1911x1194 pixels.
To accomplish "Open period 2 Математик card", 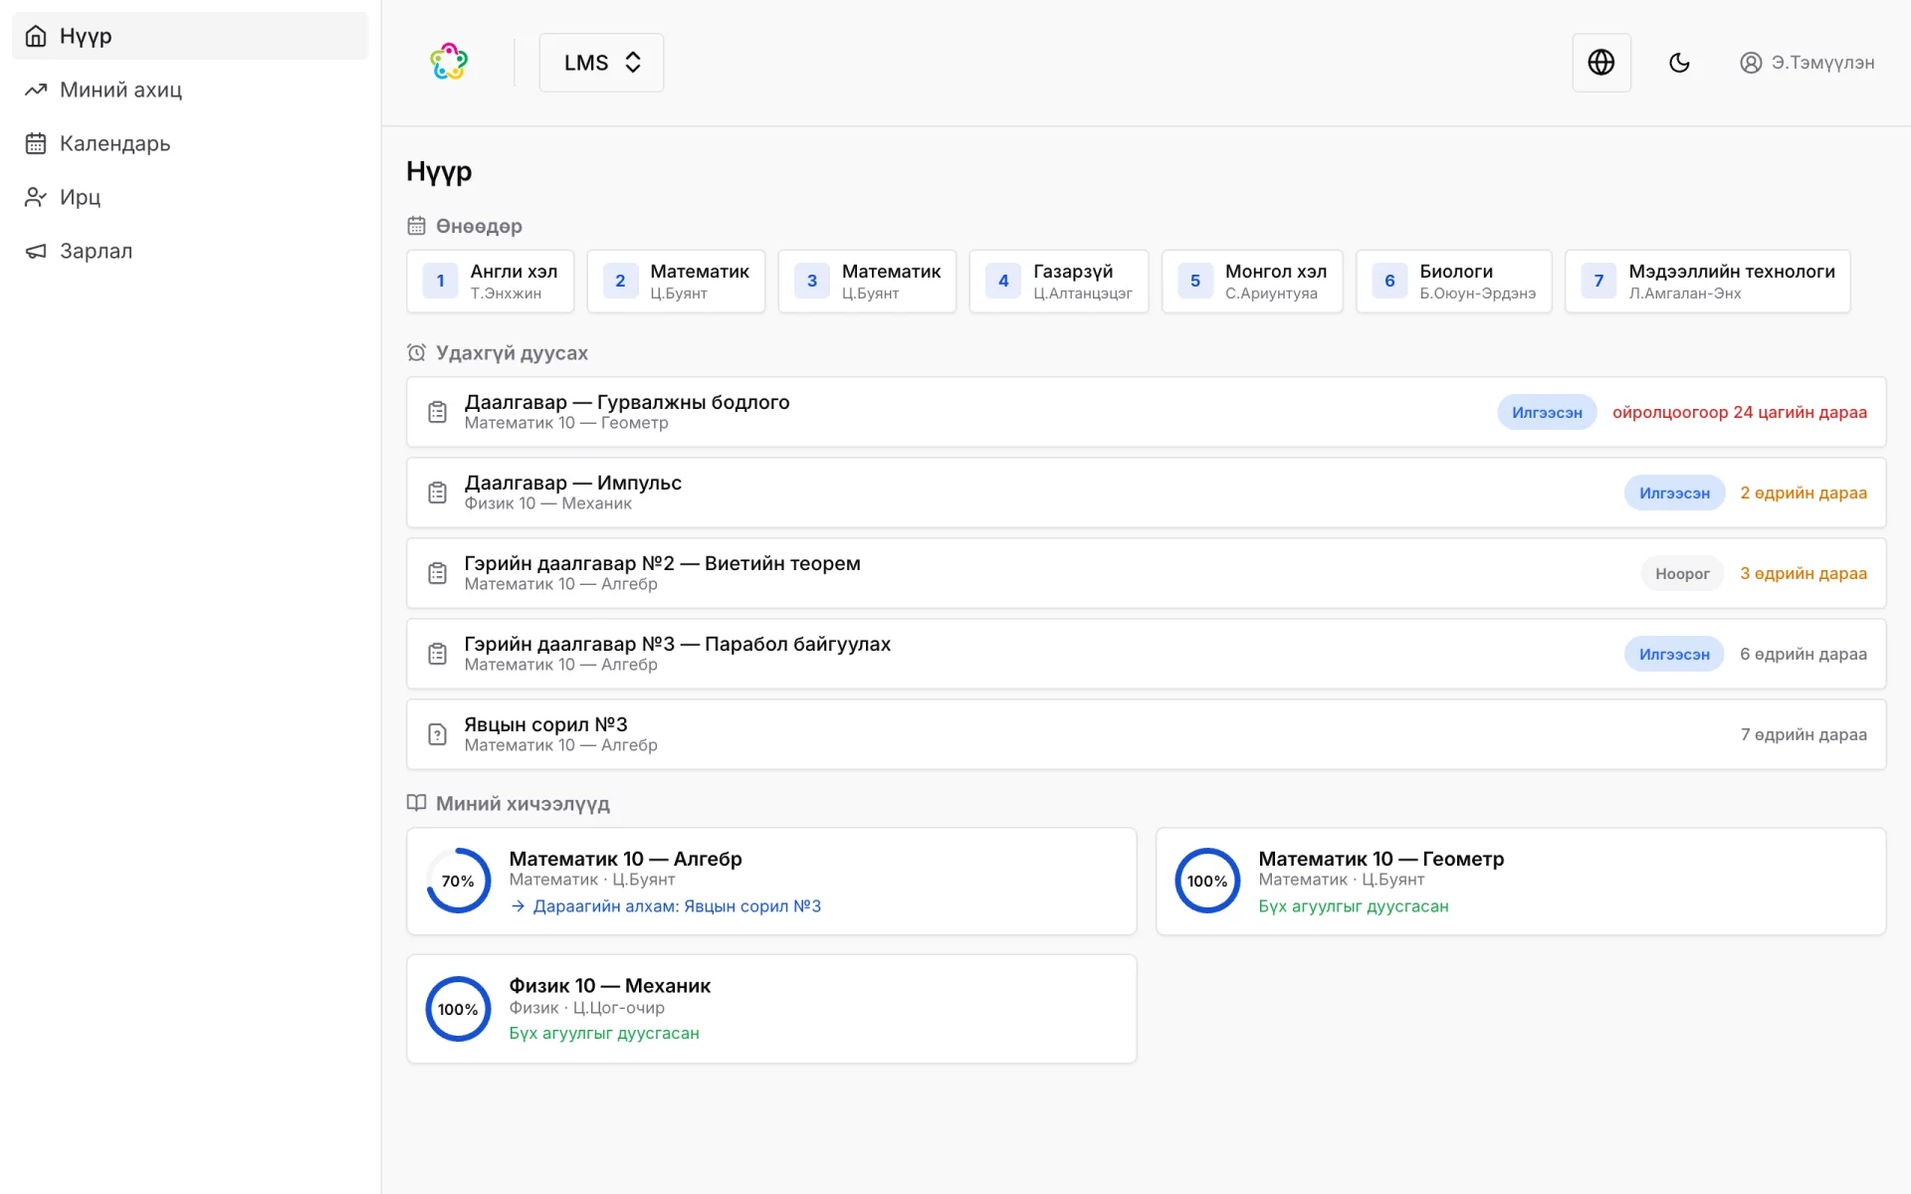I will click(676, 282).
